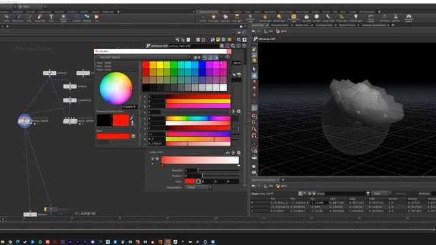Viewport: 436px width, 245px height.
Task: Pick screen color with eyedropper icon
Action: click(x=132, y=118)
